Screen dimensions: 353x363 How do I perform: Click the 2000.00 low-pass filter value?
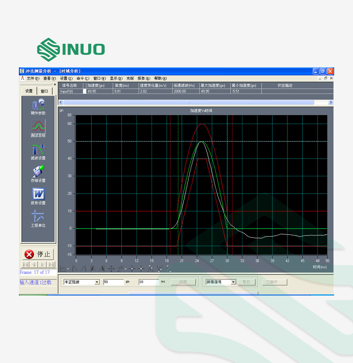pyautogui.click(x=180, y=91)
